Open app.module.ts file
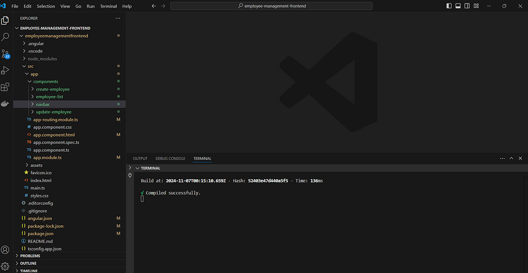The width and height of the screenshot is (528, 273). 70,157
